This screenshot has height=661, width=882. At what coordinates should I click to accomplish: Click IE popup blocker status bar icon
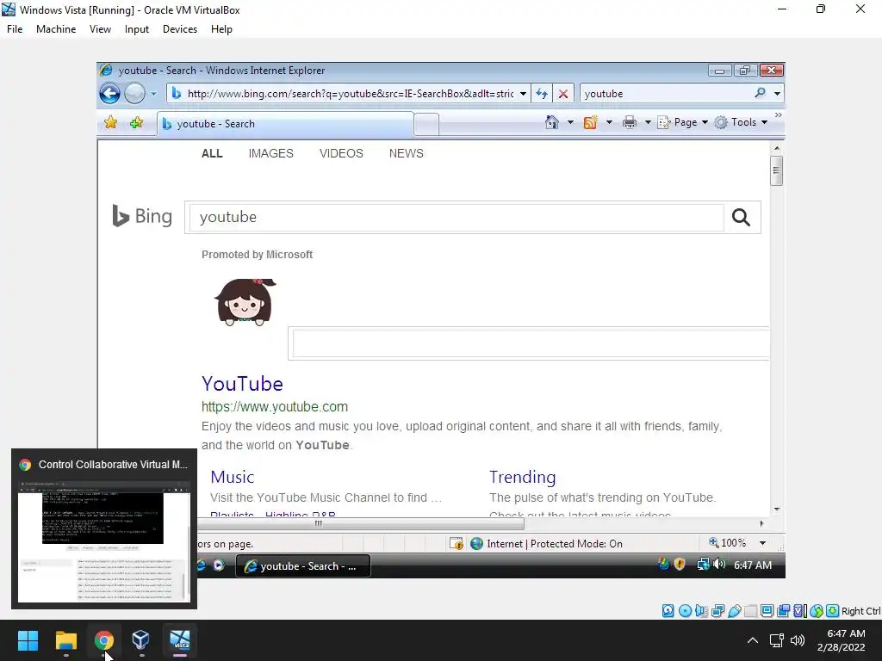coord(457,544)
